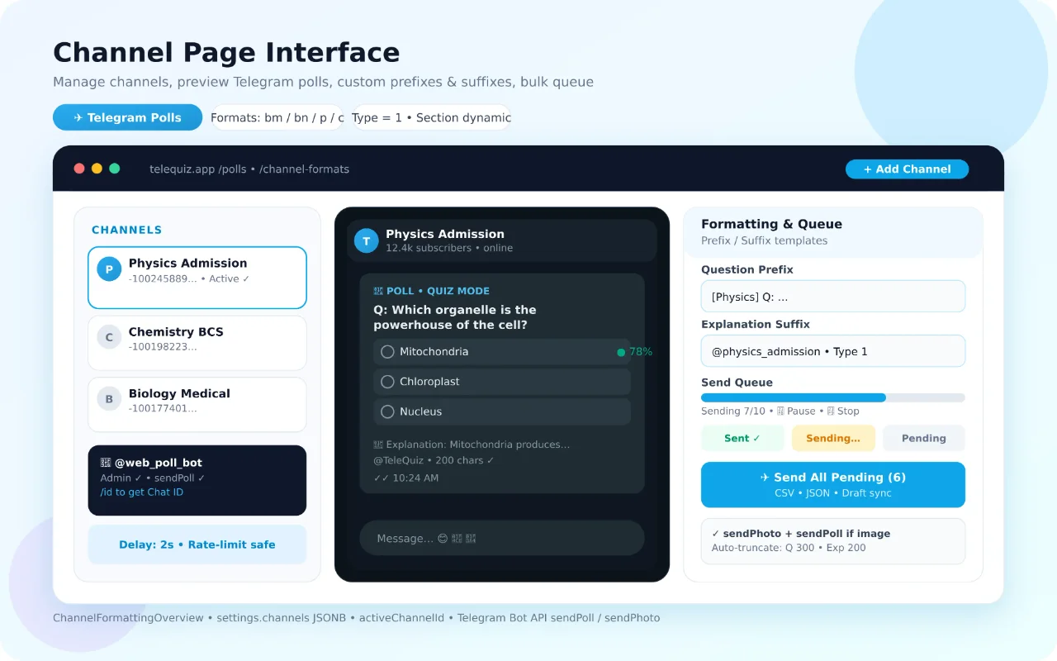Viewport: 1057px width, 661px height.
Task: Click the /id to get Chat ID link
Action: click(142, 492)
